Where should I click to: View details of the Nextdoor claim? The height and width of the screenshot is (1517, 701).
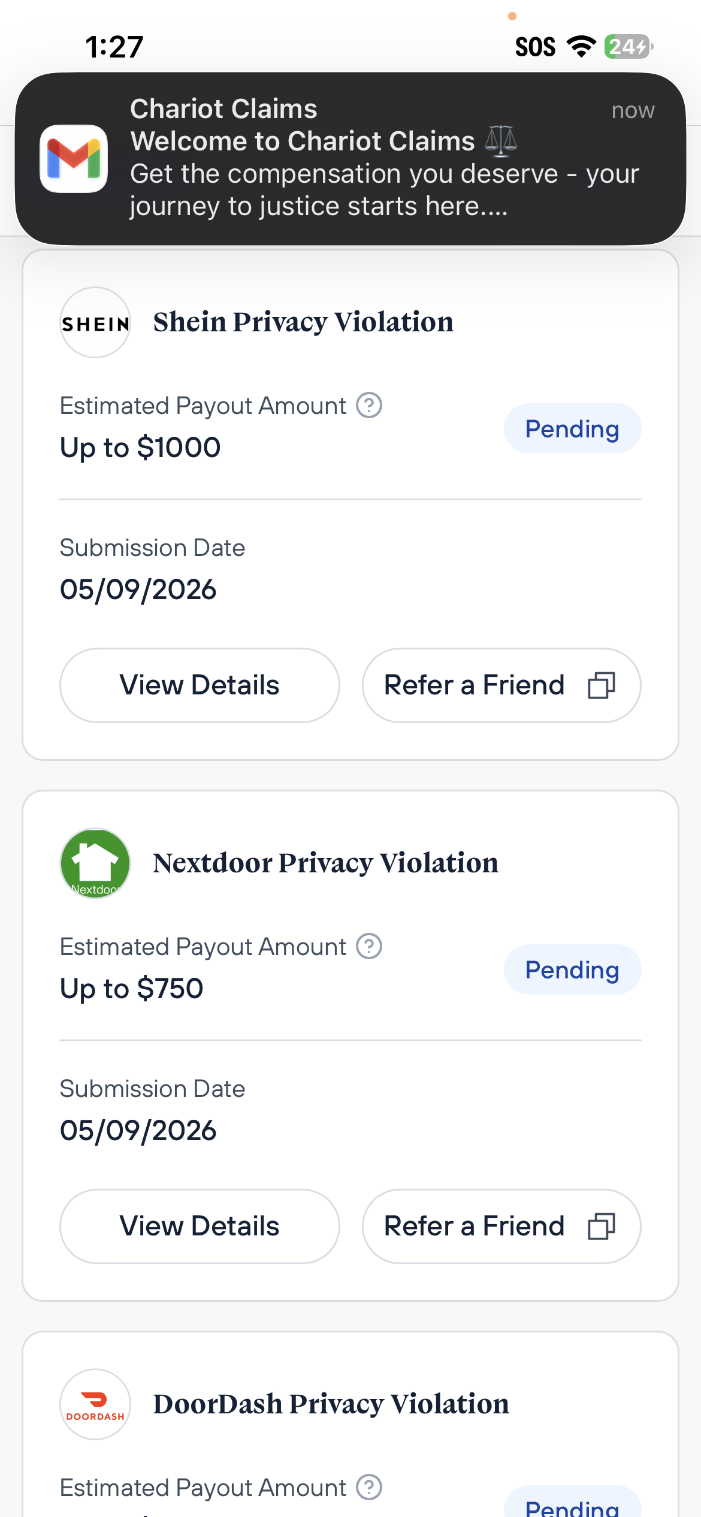click(x=200, y=1226)
